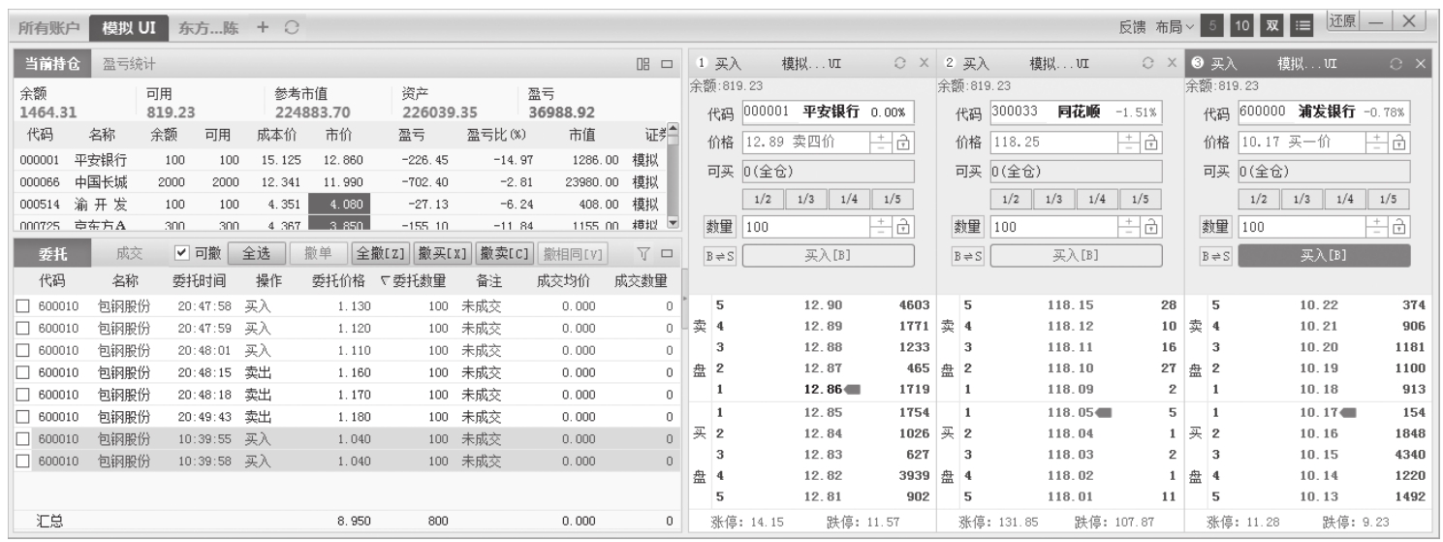
Task: Open 反馈 feedback link
Action: point(1133,26)
